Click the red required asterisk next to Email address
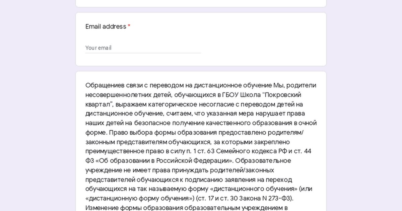Viewport: 402px width, 211px height. 129,26
